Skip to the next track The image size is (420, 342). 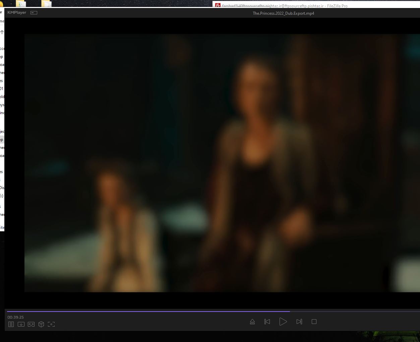[299, 322]
